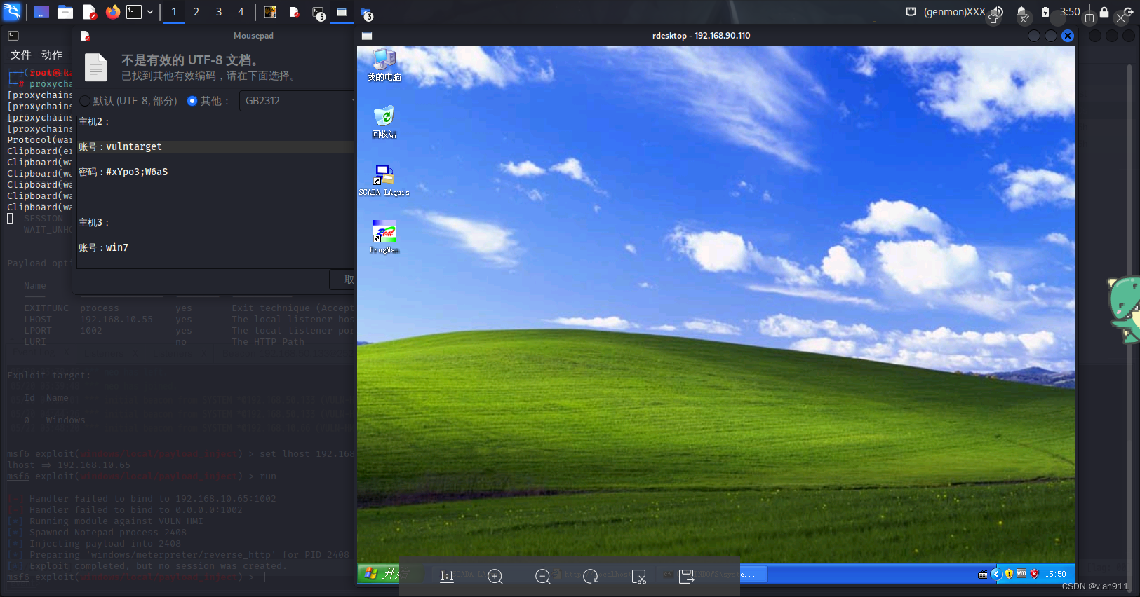
Task: Switch to workspace 1
Action: [174, 12]
